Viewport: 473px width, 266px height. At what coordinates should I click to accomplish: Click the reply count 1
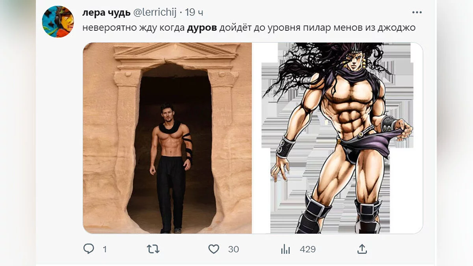pyautogui.click(x=104, y=249)
